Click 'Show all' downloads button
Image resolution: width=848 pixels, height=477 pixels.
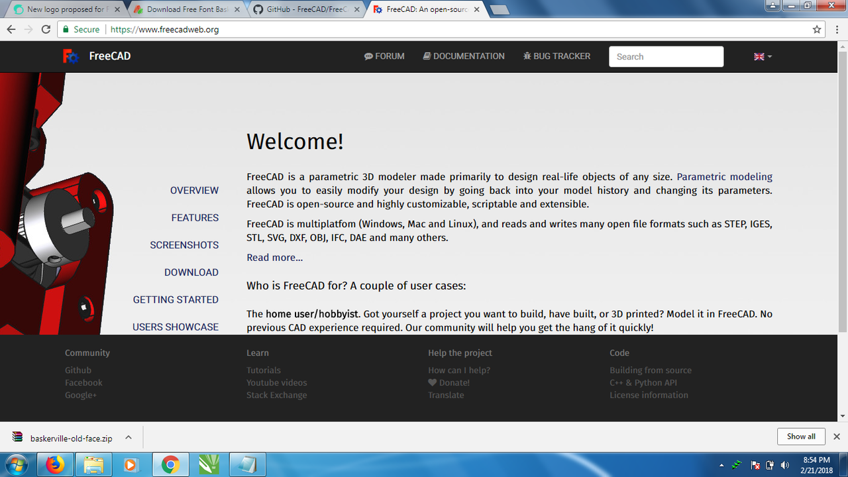(x=801, y=437)
